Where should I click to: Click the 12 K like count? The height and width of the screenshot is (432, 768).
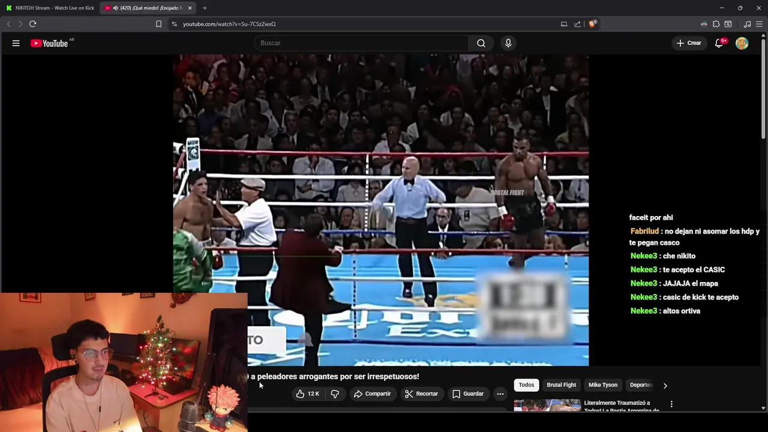pos(313,394)
